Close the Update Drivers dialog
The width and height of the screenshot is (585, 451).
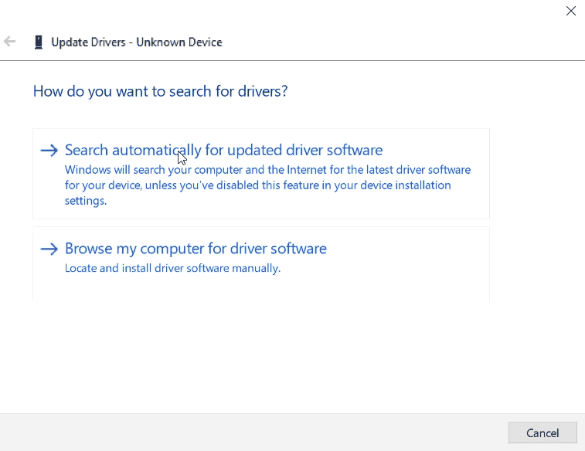[x=570, y=11]
